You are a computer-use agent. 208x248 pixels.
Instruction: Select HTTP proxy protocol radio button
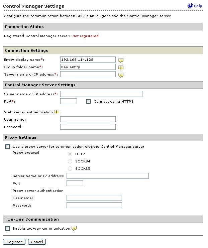(70, 154)
